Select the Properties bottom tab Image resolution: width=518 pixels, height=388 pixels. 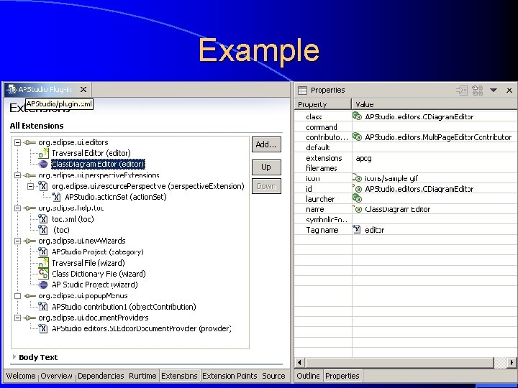pos(342,376)
